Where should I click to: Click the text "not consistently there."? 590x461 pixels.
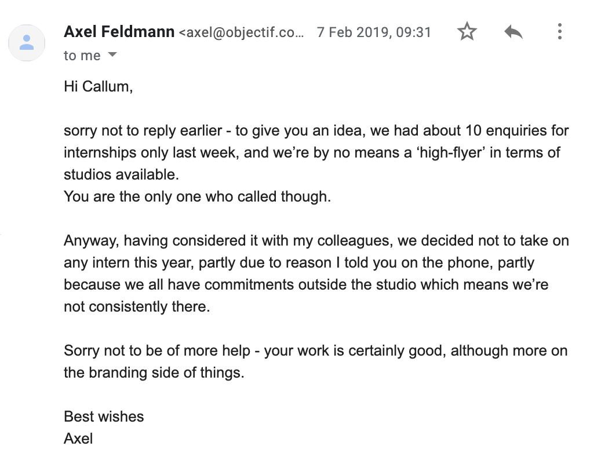[136, 306]
